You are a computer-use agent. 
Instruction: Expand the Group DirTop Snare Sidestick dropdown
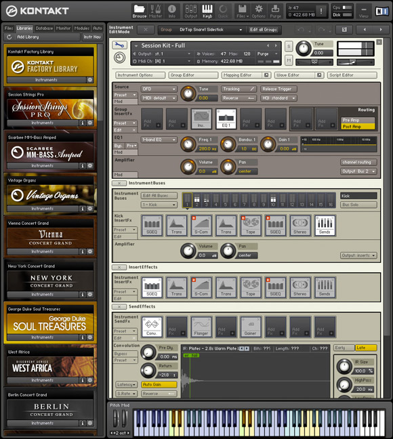(201, 30)
